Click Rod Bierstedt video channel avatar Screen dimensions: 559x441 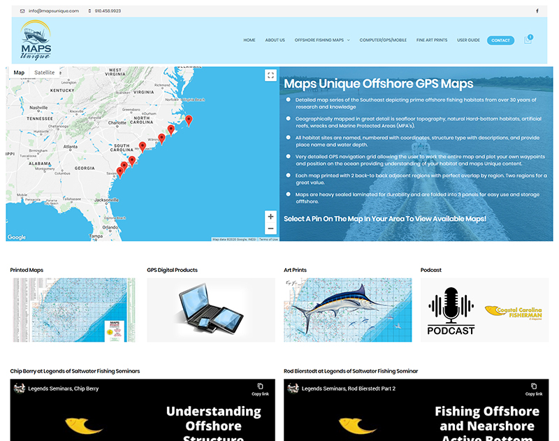(293, 389)
